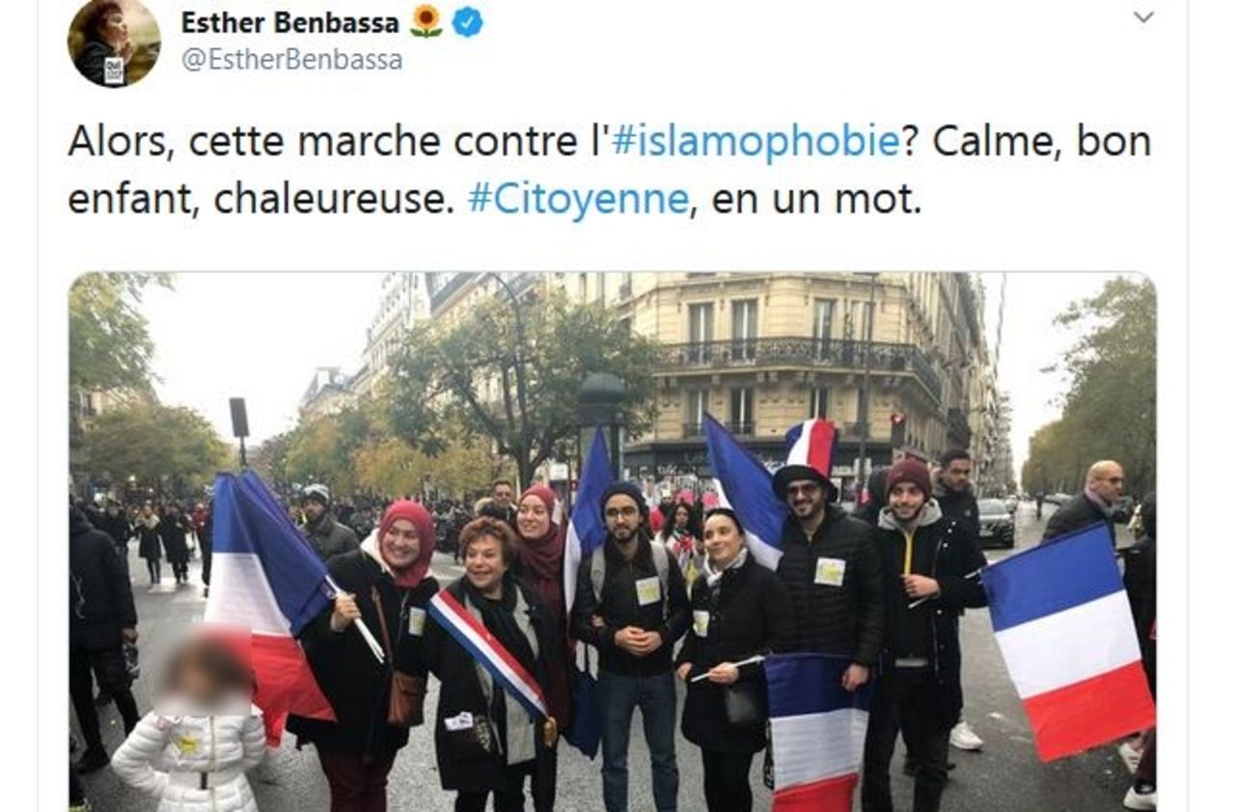Open Esther Benbassa's profile avatar
The height and width of the screenshot is (812, 1235).
(113, 41)
